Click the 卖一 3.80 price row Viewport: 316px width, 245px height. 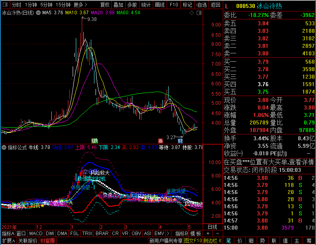269,53
